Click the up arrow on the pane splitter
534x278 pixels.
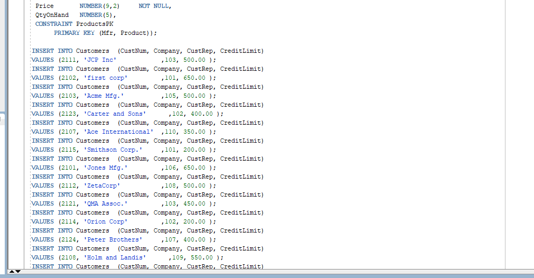click(x=12, y=272)
